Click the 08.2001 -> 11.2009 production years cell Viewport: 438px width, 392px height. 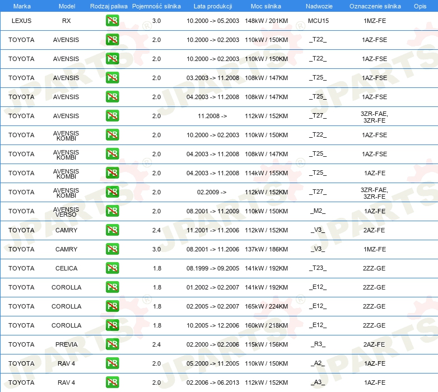tap(213, 211)
